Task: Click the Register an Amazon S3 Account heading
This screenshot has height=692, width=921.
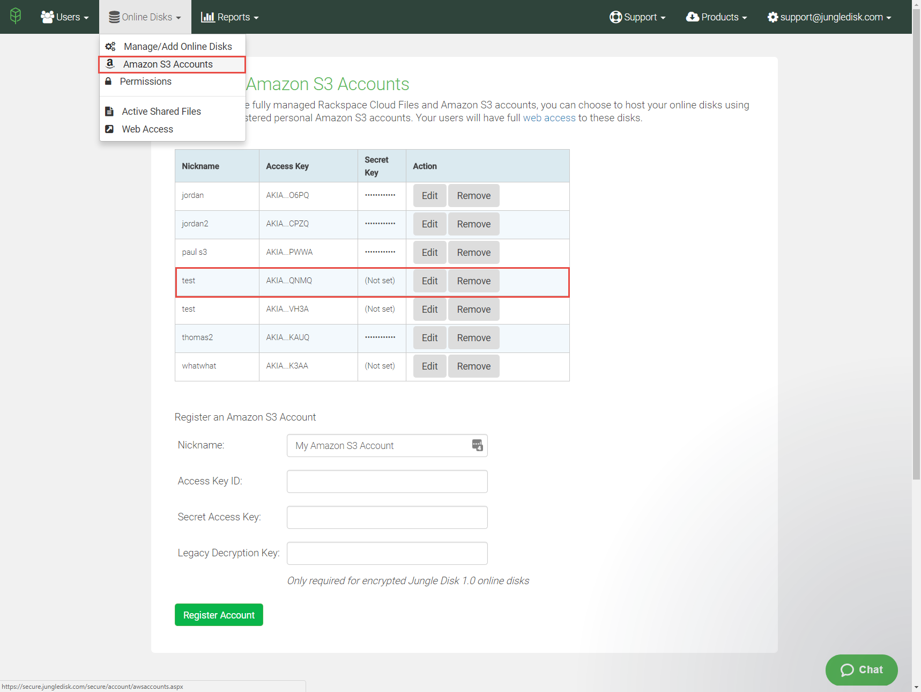Action: tap(245, 417)
